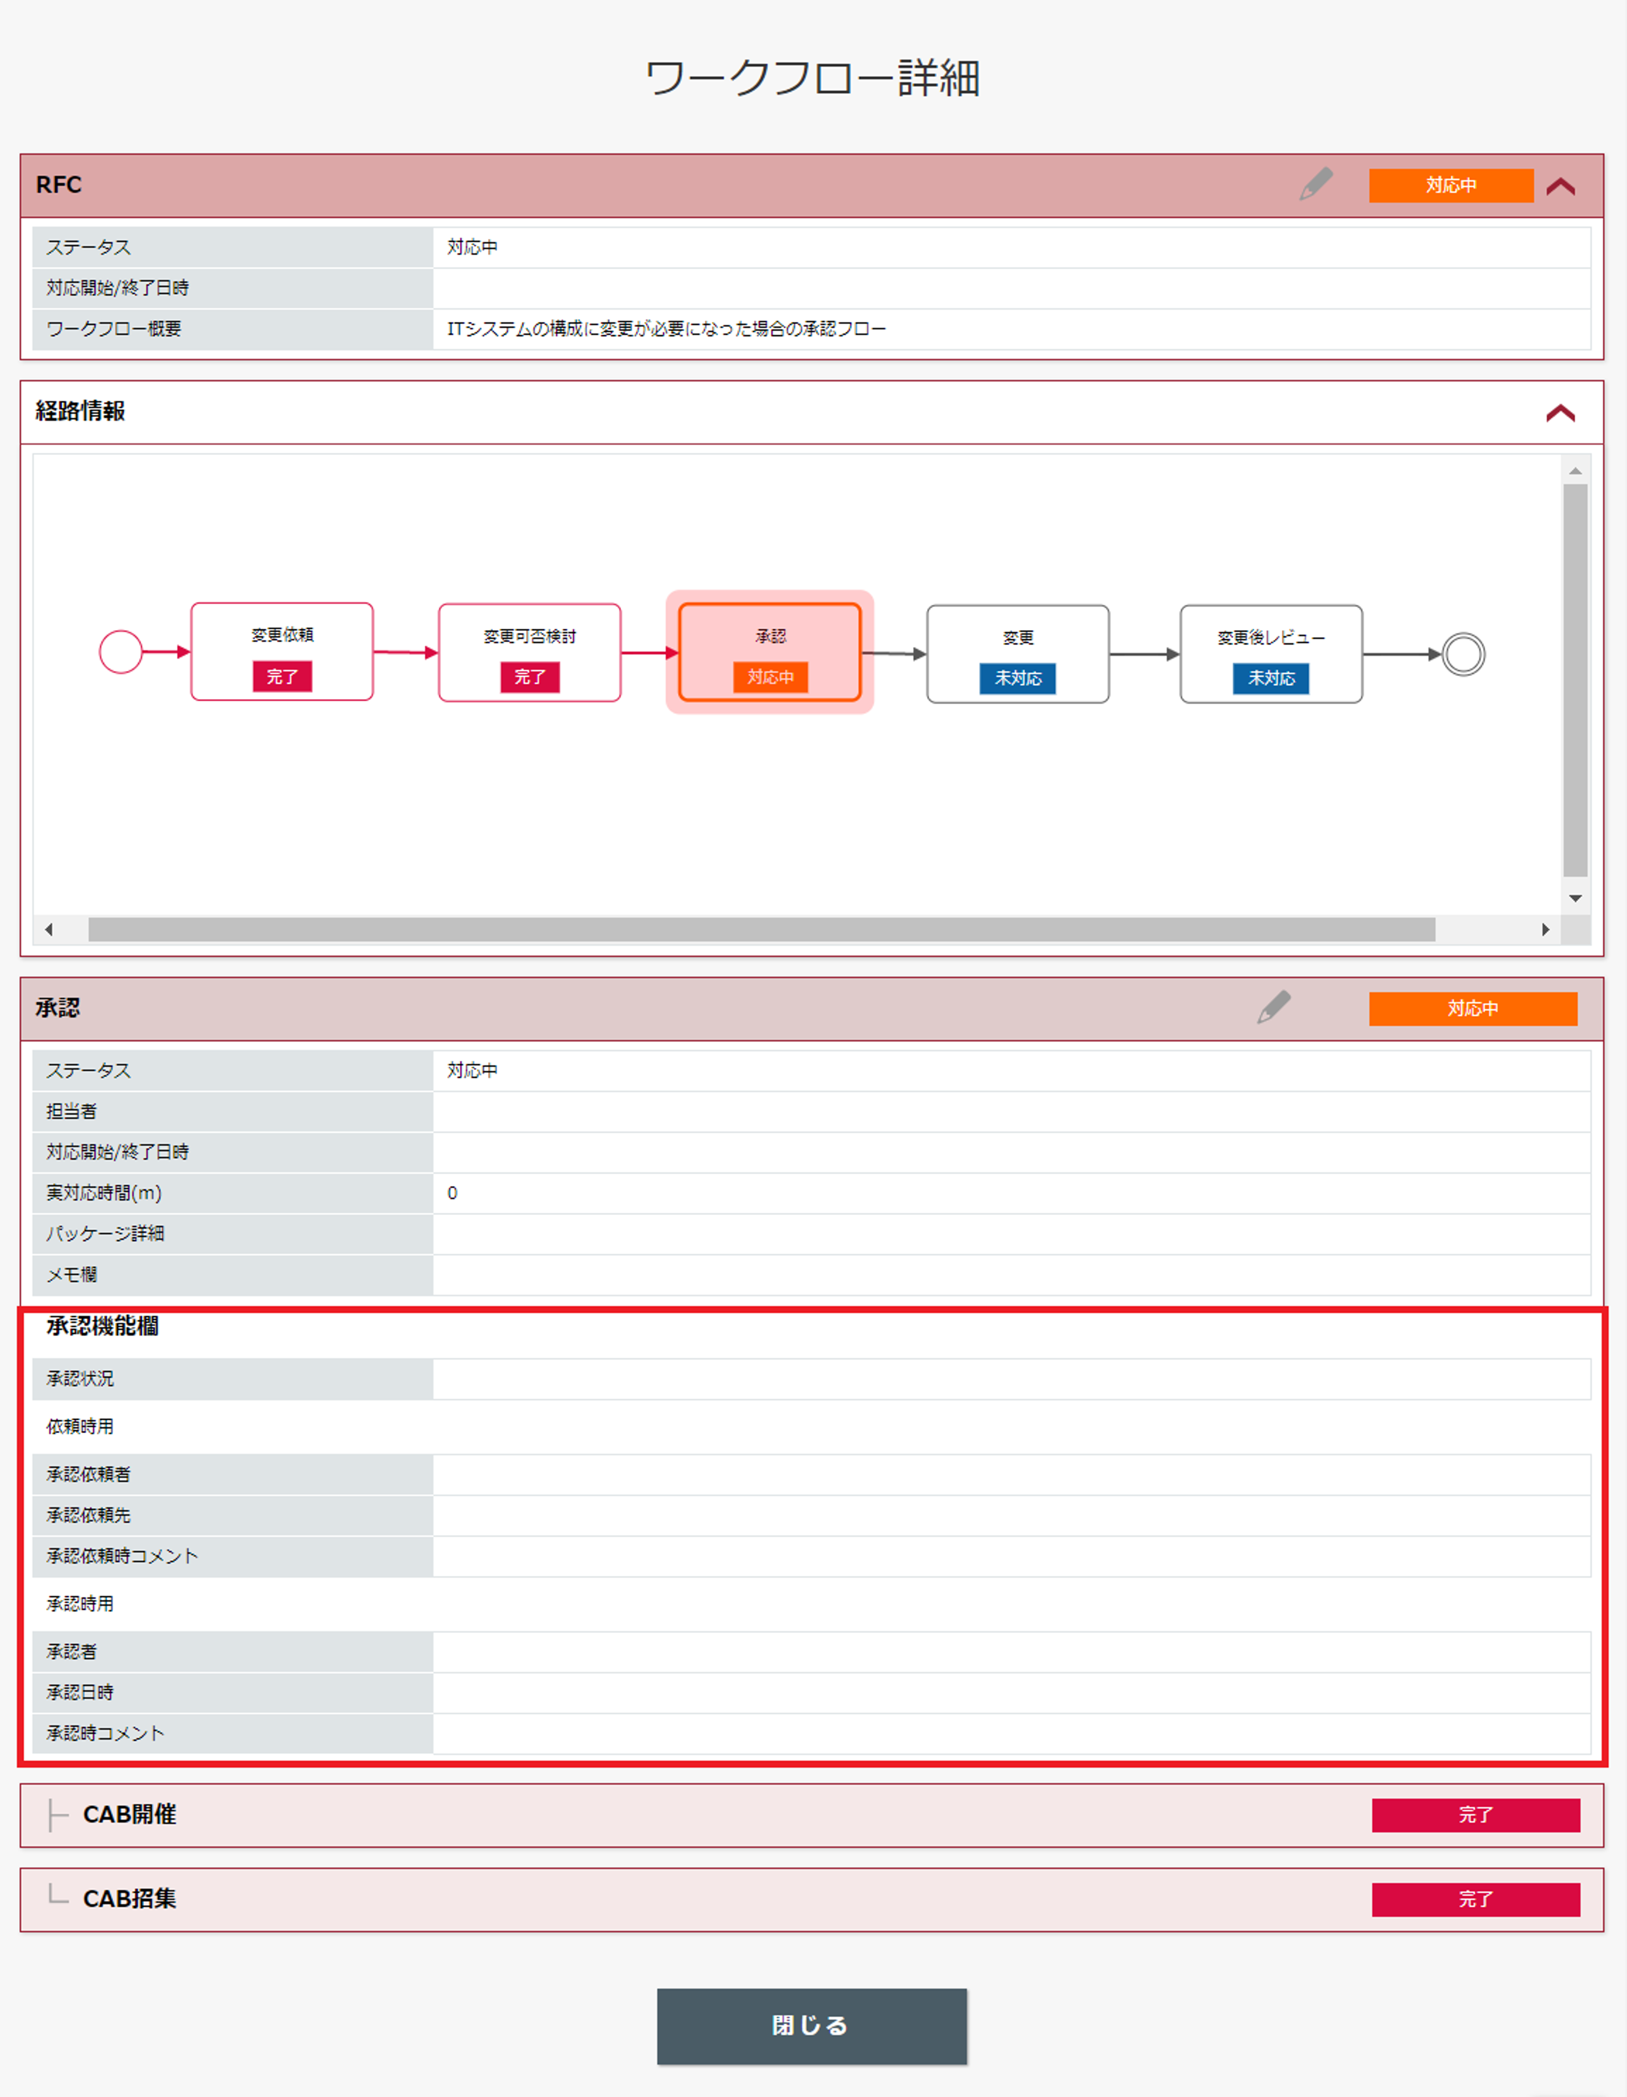1627x2097 pixels.
Task: Collapse the RFC section with chevron
Action: click(x=1561, y=186)
